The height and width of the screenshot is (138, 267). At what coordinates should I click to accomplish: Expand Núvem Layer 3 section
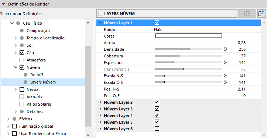pos(100,109)
